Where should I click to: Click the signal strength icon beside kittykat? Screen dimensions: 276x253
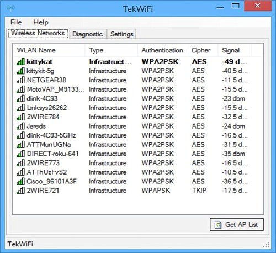pos(20,62)
